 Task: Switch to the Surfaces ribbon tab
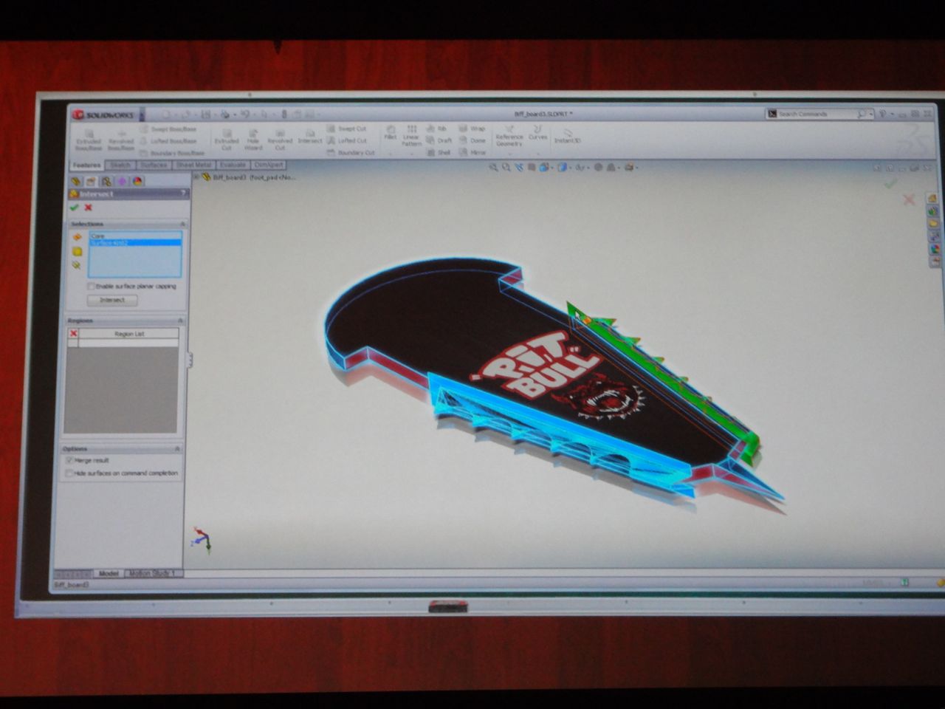154,165
